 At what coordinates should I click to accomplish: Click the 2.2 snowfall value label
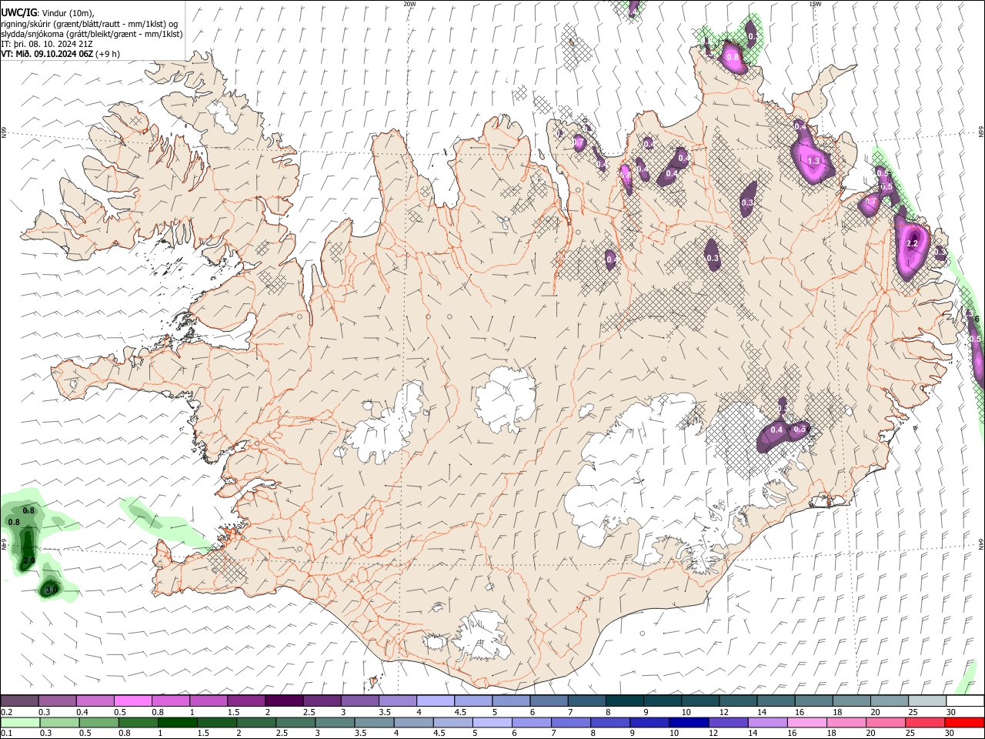(x=913, y=243)
